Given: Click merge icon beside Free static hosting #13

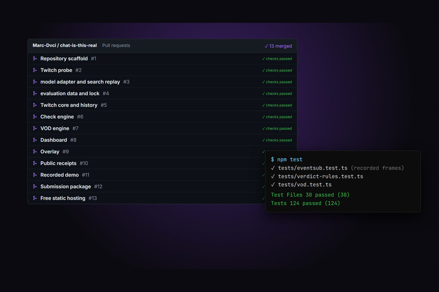Looking at the screenshot, I should pyautogui.click(x=35, y=198).
